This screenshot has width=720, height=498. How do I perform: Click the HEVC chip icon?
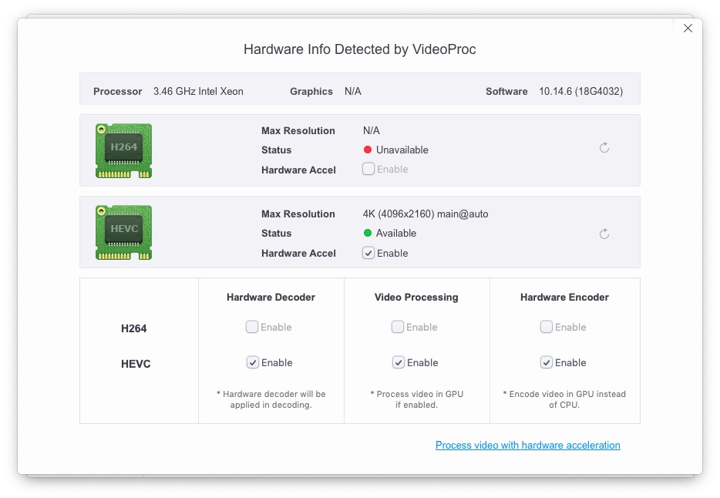click(x=123, y=233)
